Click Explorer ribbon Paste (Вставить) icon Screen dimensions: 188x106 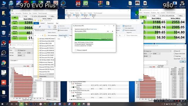pyautogui.click(x=55, y=27)
